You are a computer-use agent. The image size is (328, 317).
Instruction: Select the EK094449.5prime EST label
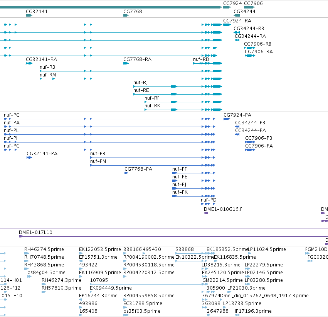[111, 288]
